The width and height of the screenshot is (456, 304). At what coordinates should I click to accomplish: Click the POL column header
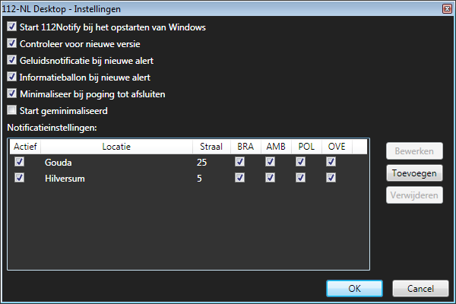306,147
